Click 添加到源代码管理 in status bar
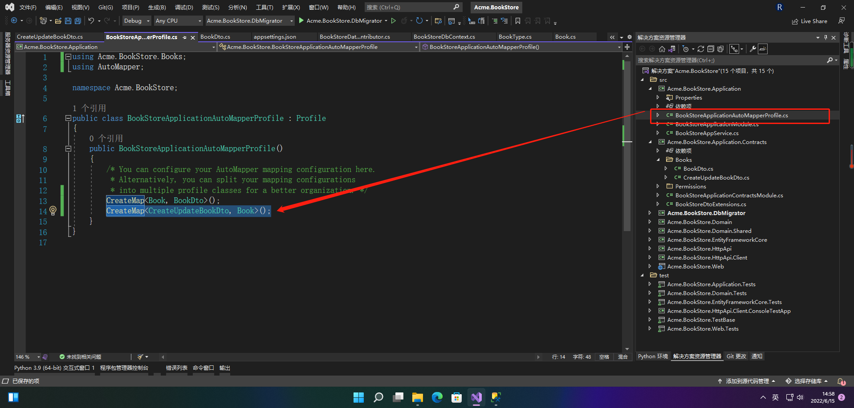This screenshot has height=408, width=854. coord(747,381)
